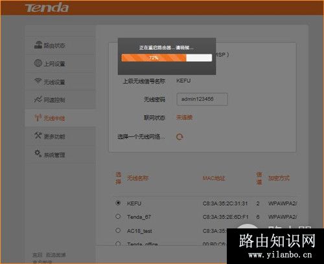Open the 无线中继 wireless repeater menu
The width and height of the screenshot is (324, 264).
pyautogui.click(x=60, y=118)
